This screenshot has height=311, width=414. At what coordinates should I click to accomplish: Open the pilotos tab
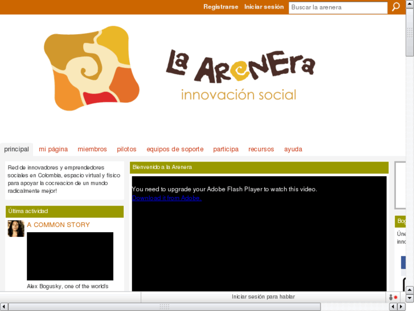tap(126, 150)
